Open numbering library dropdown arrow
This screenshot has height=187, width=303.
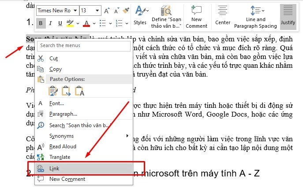pyautogui.click(x=127, y=23)
